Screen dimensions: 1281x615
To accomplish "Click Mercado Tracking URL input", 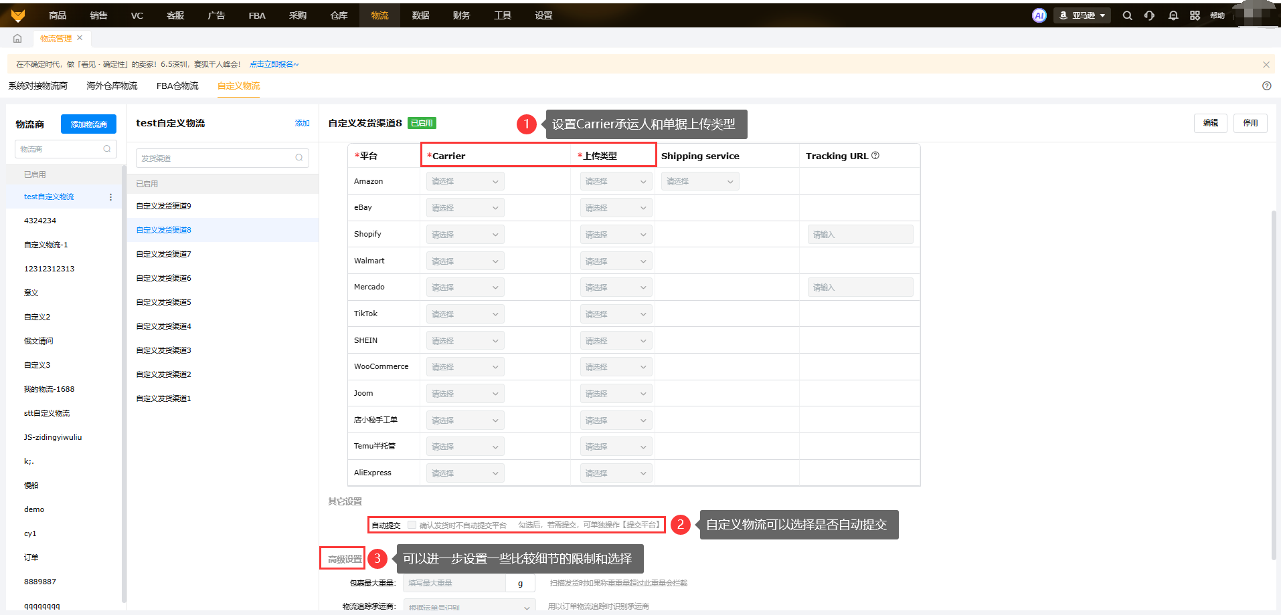I will point(860,287).
